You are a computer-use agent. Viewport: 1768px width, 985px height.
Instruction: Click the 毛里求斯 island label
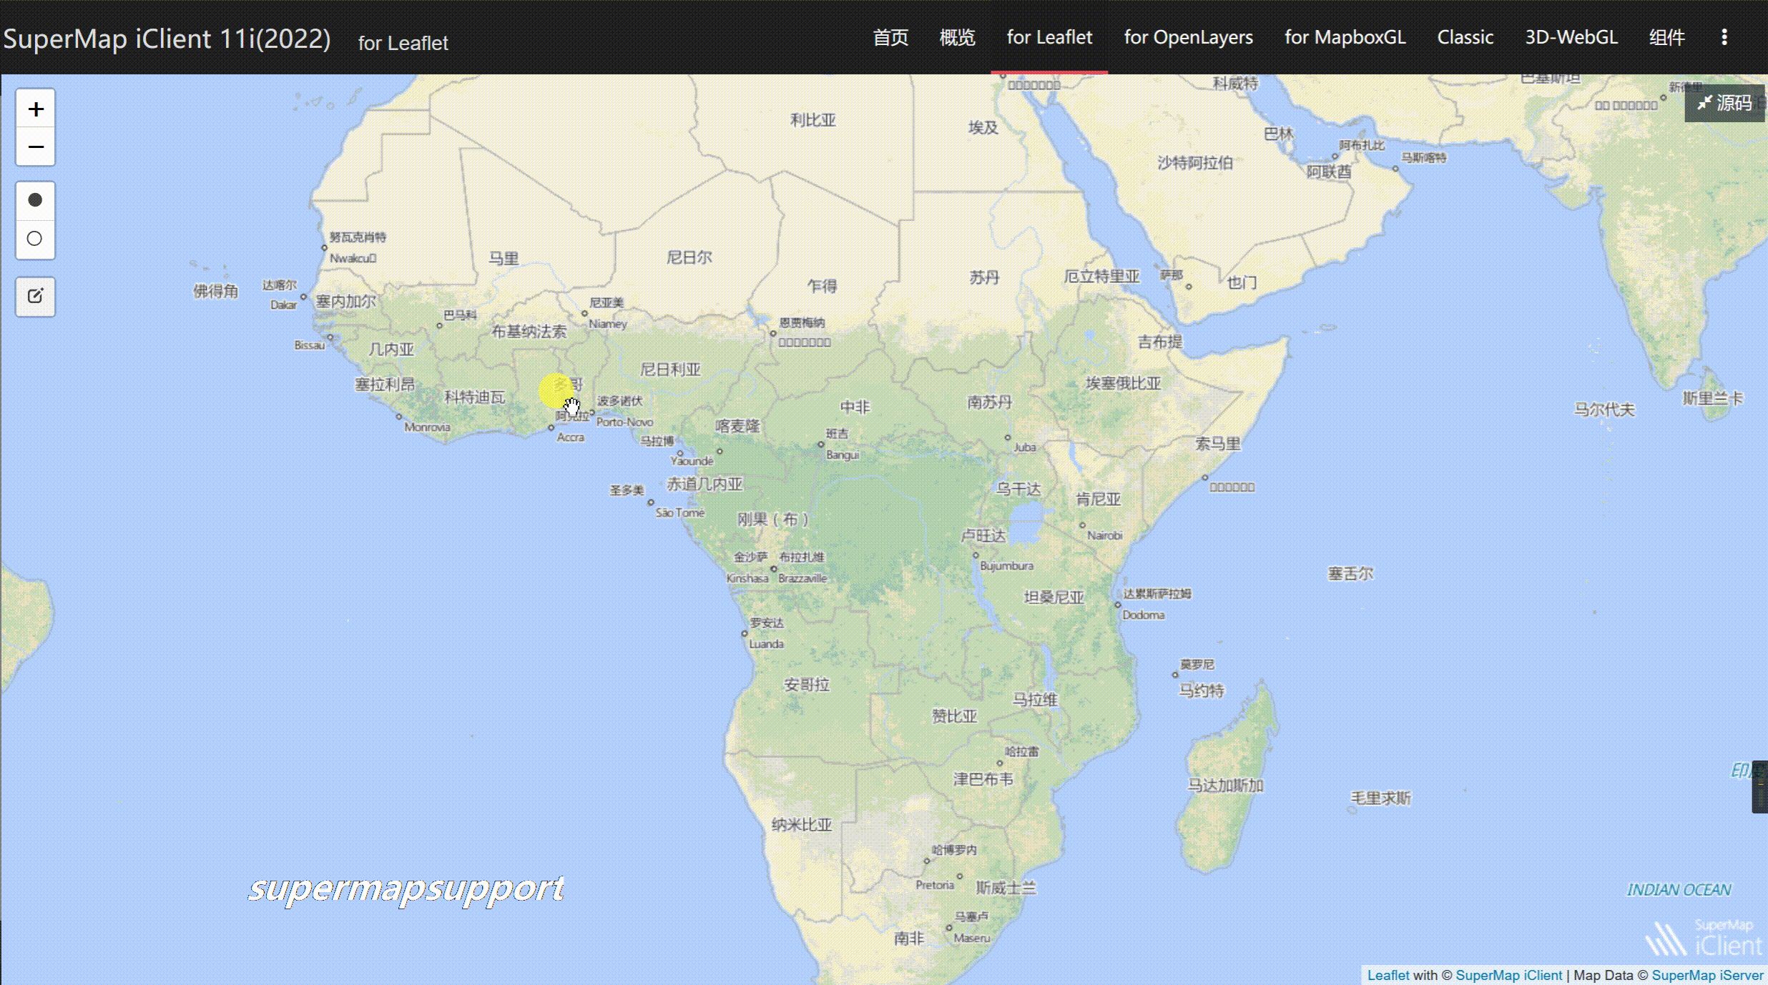coord(1380,798)
